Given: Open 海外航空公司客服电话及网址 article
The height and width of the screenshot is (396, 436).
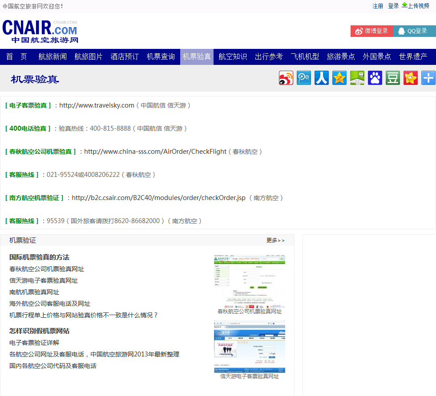Looking at the screenshot, I should [x=50, y=304].
